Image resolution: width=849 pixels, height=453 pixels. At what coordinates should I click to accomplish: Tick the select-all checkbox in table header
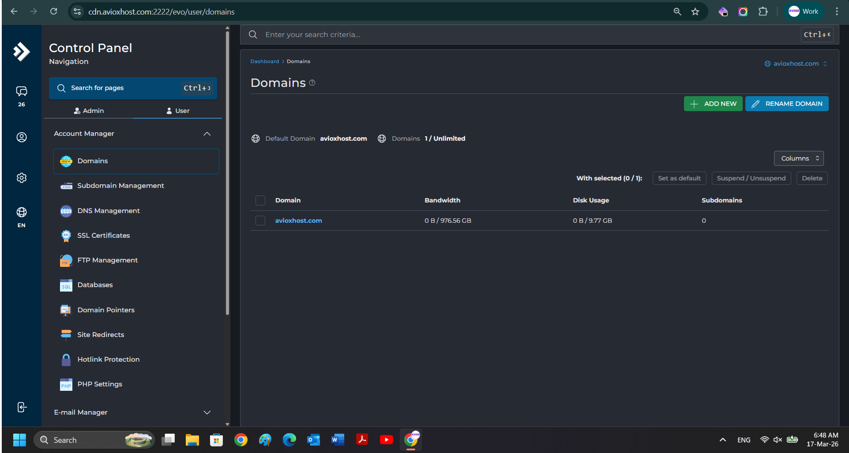(260, 201)
